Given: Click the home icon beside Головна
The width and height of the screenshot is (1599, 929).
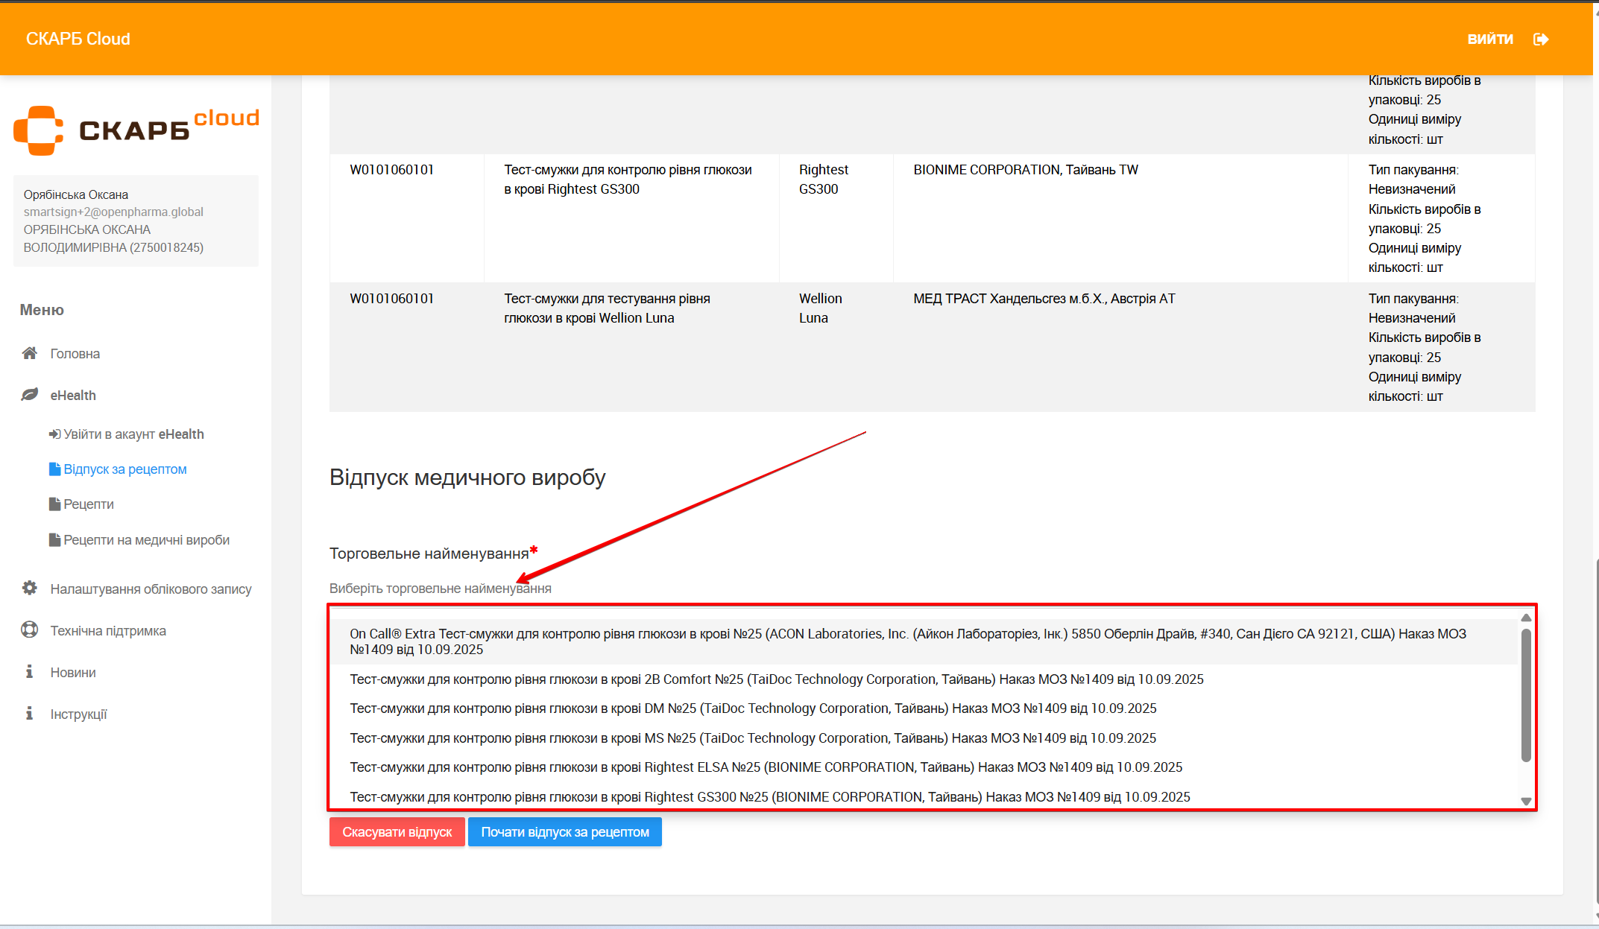Looking at the screenshot, I should [x=29, y=353].
